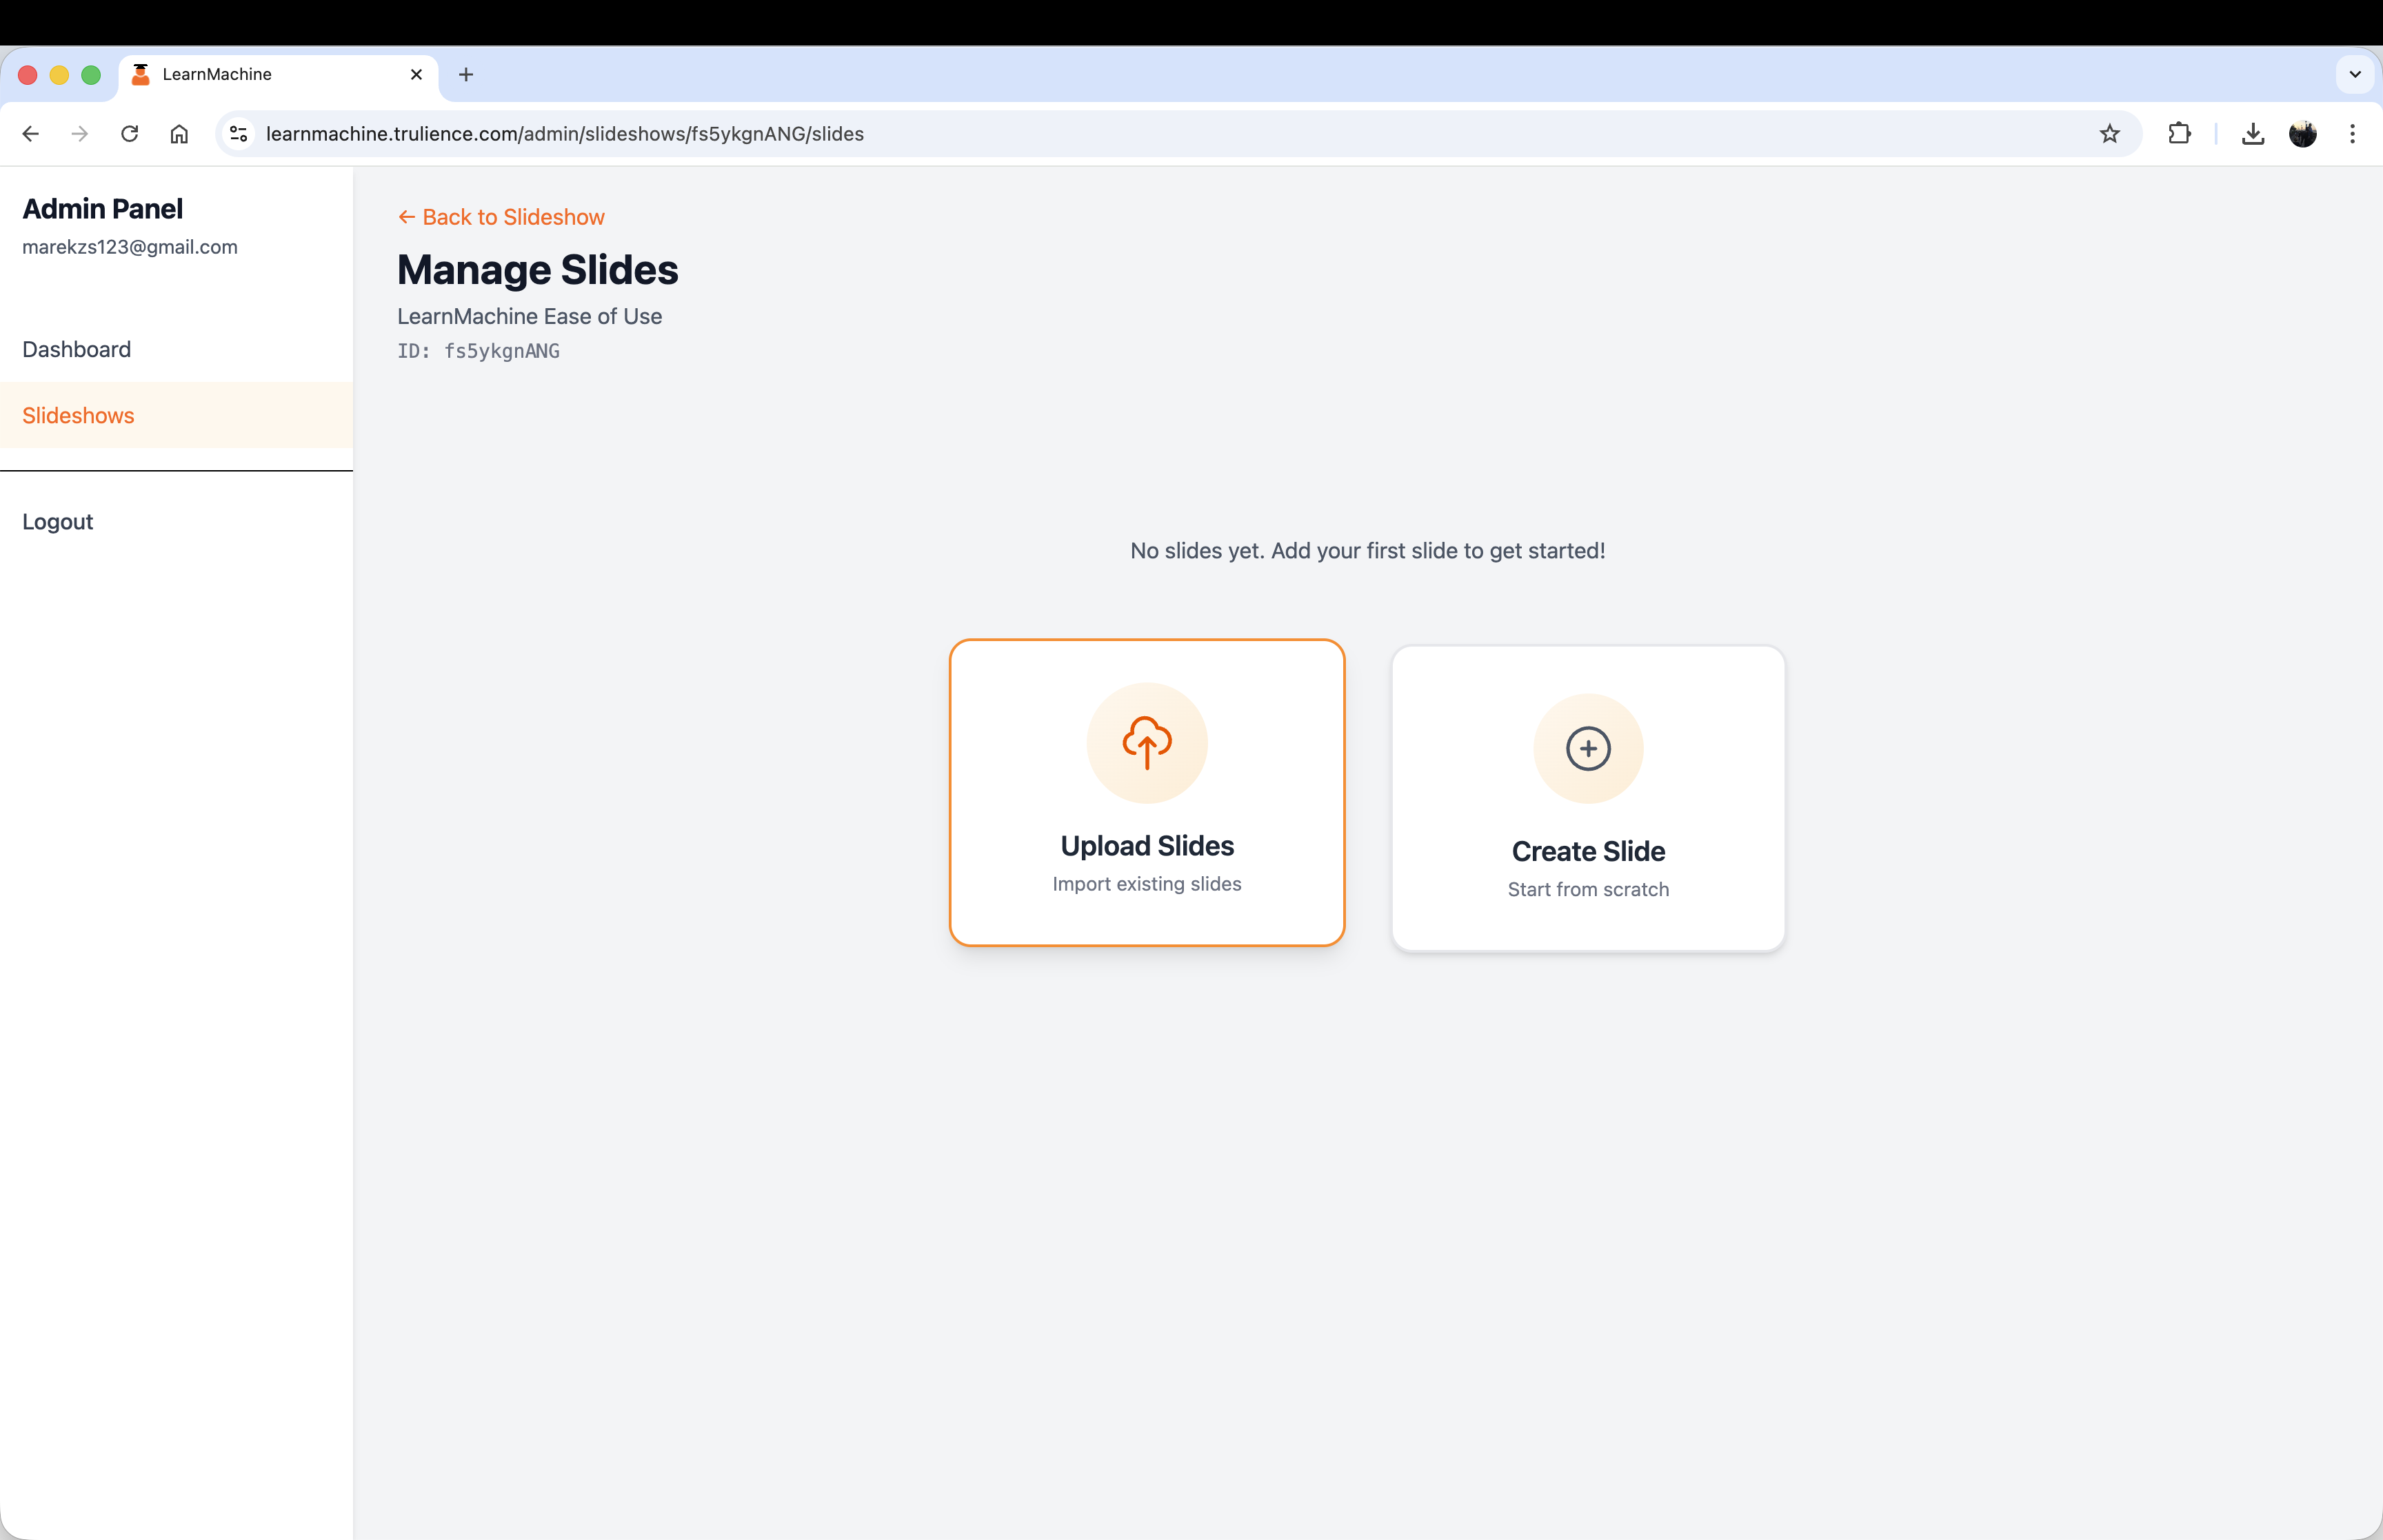
Task: Expand the tab search chevron
Action: coord(2354,74)
